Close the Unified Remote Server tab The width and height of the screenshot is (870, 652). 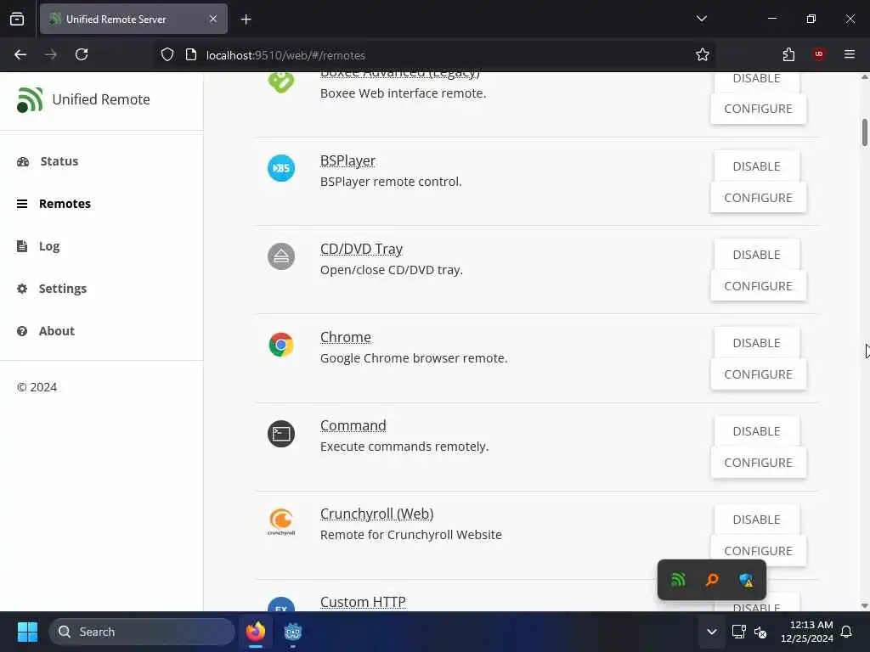(213, 19)
